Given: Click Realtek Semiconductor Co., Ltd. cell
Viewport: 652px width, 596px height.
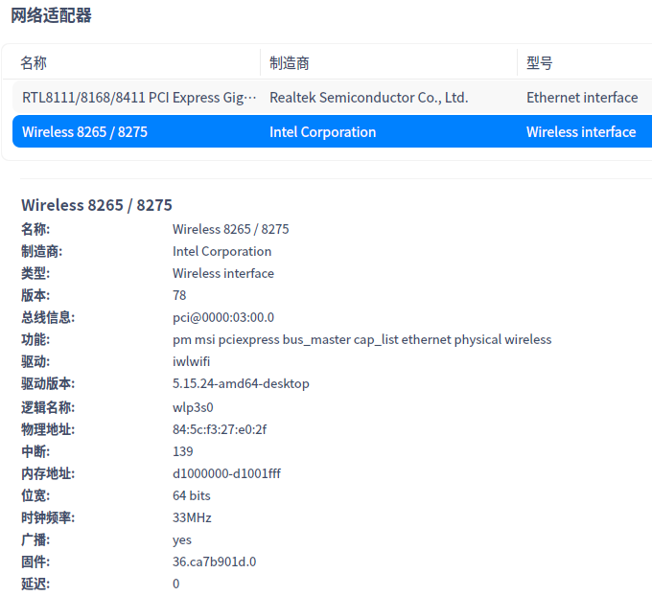Looking at the screenshot, I should (x=369, y=98).
